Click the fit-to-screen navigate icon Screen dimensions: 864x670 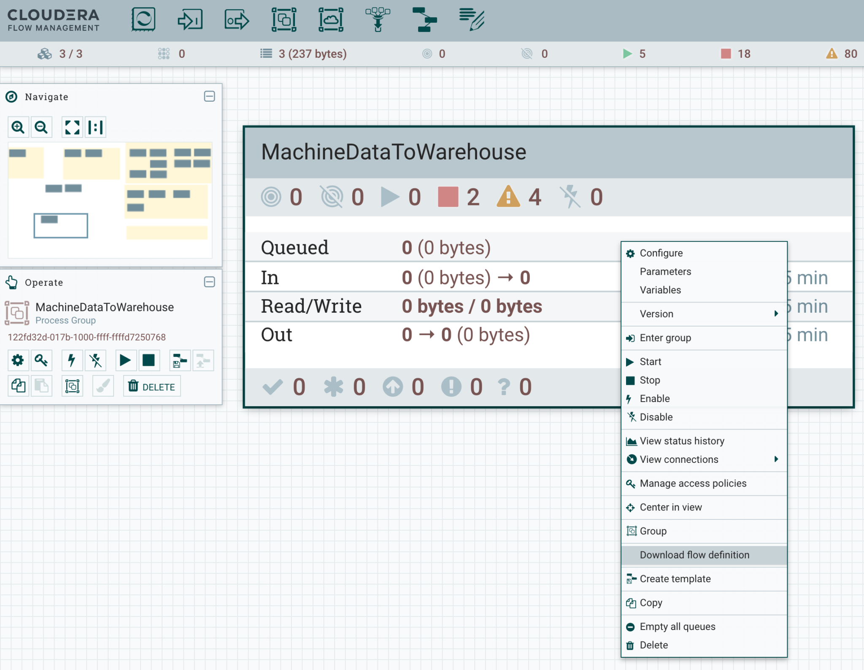click(x=72, y=127)
